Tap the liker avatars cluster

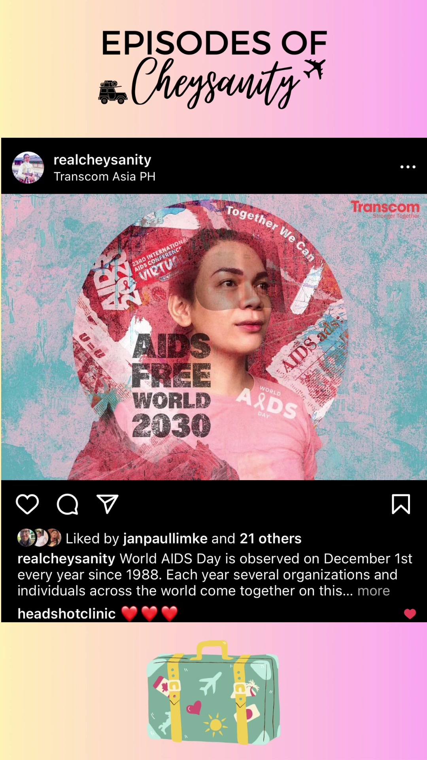(39, 538)
